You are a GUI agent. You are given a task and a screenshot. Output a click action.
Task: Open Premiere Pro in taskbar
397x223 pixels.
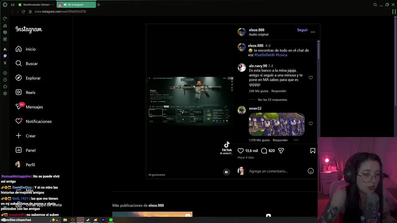103,220
